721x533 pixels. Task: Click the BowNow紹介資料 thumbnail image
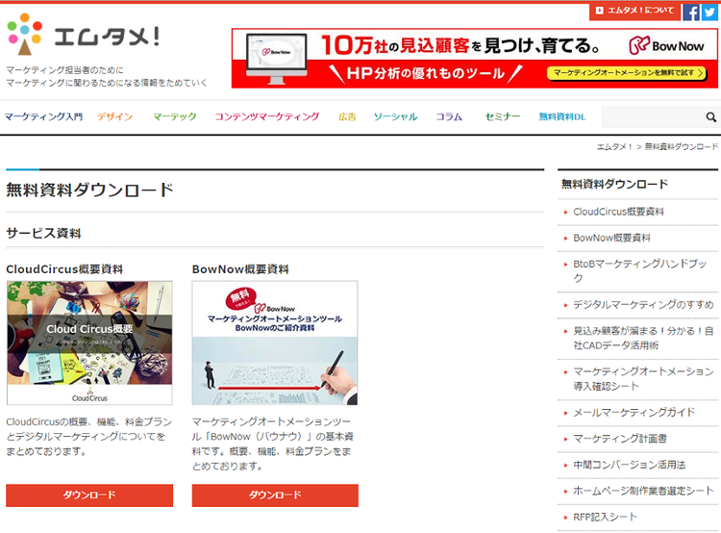tap(275, 343)
